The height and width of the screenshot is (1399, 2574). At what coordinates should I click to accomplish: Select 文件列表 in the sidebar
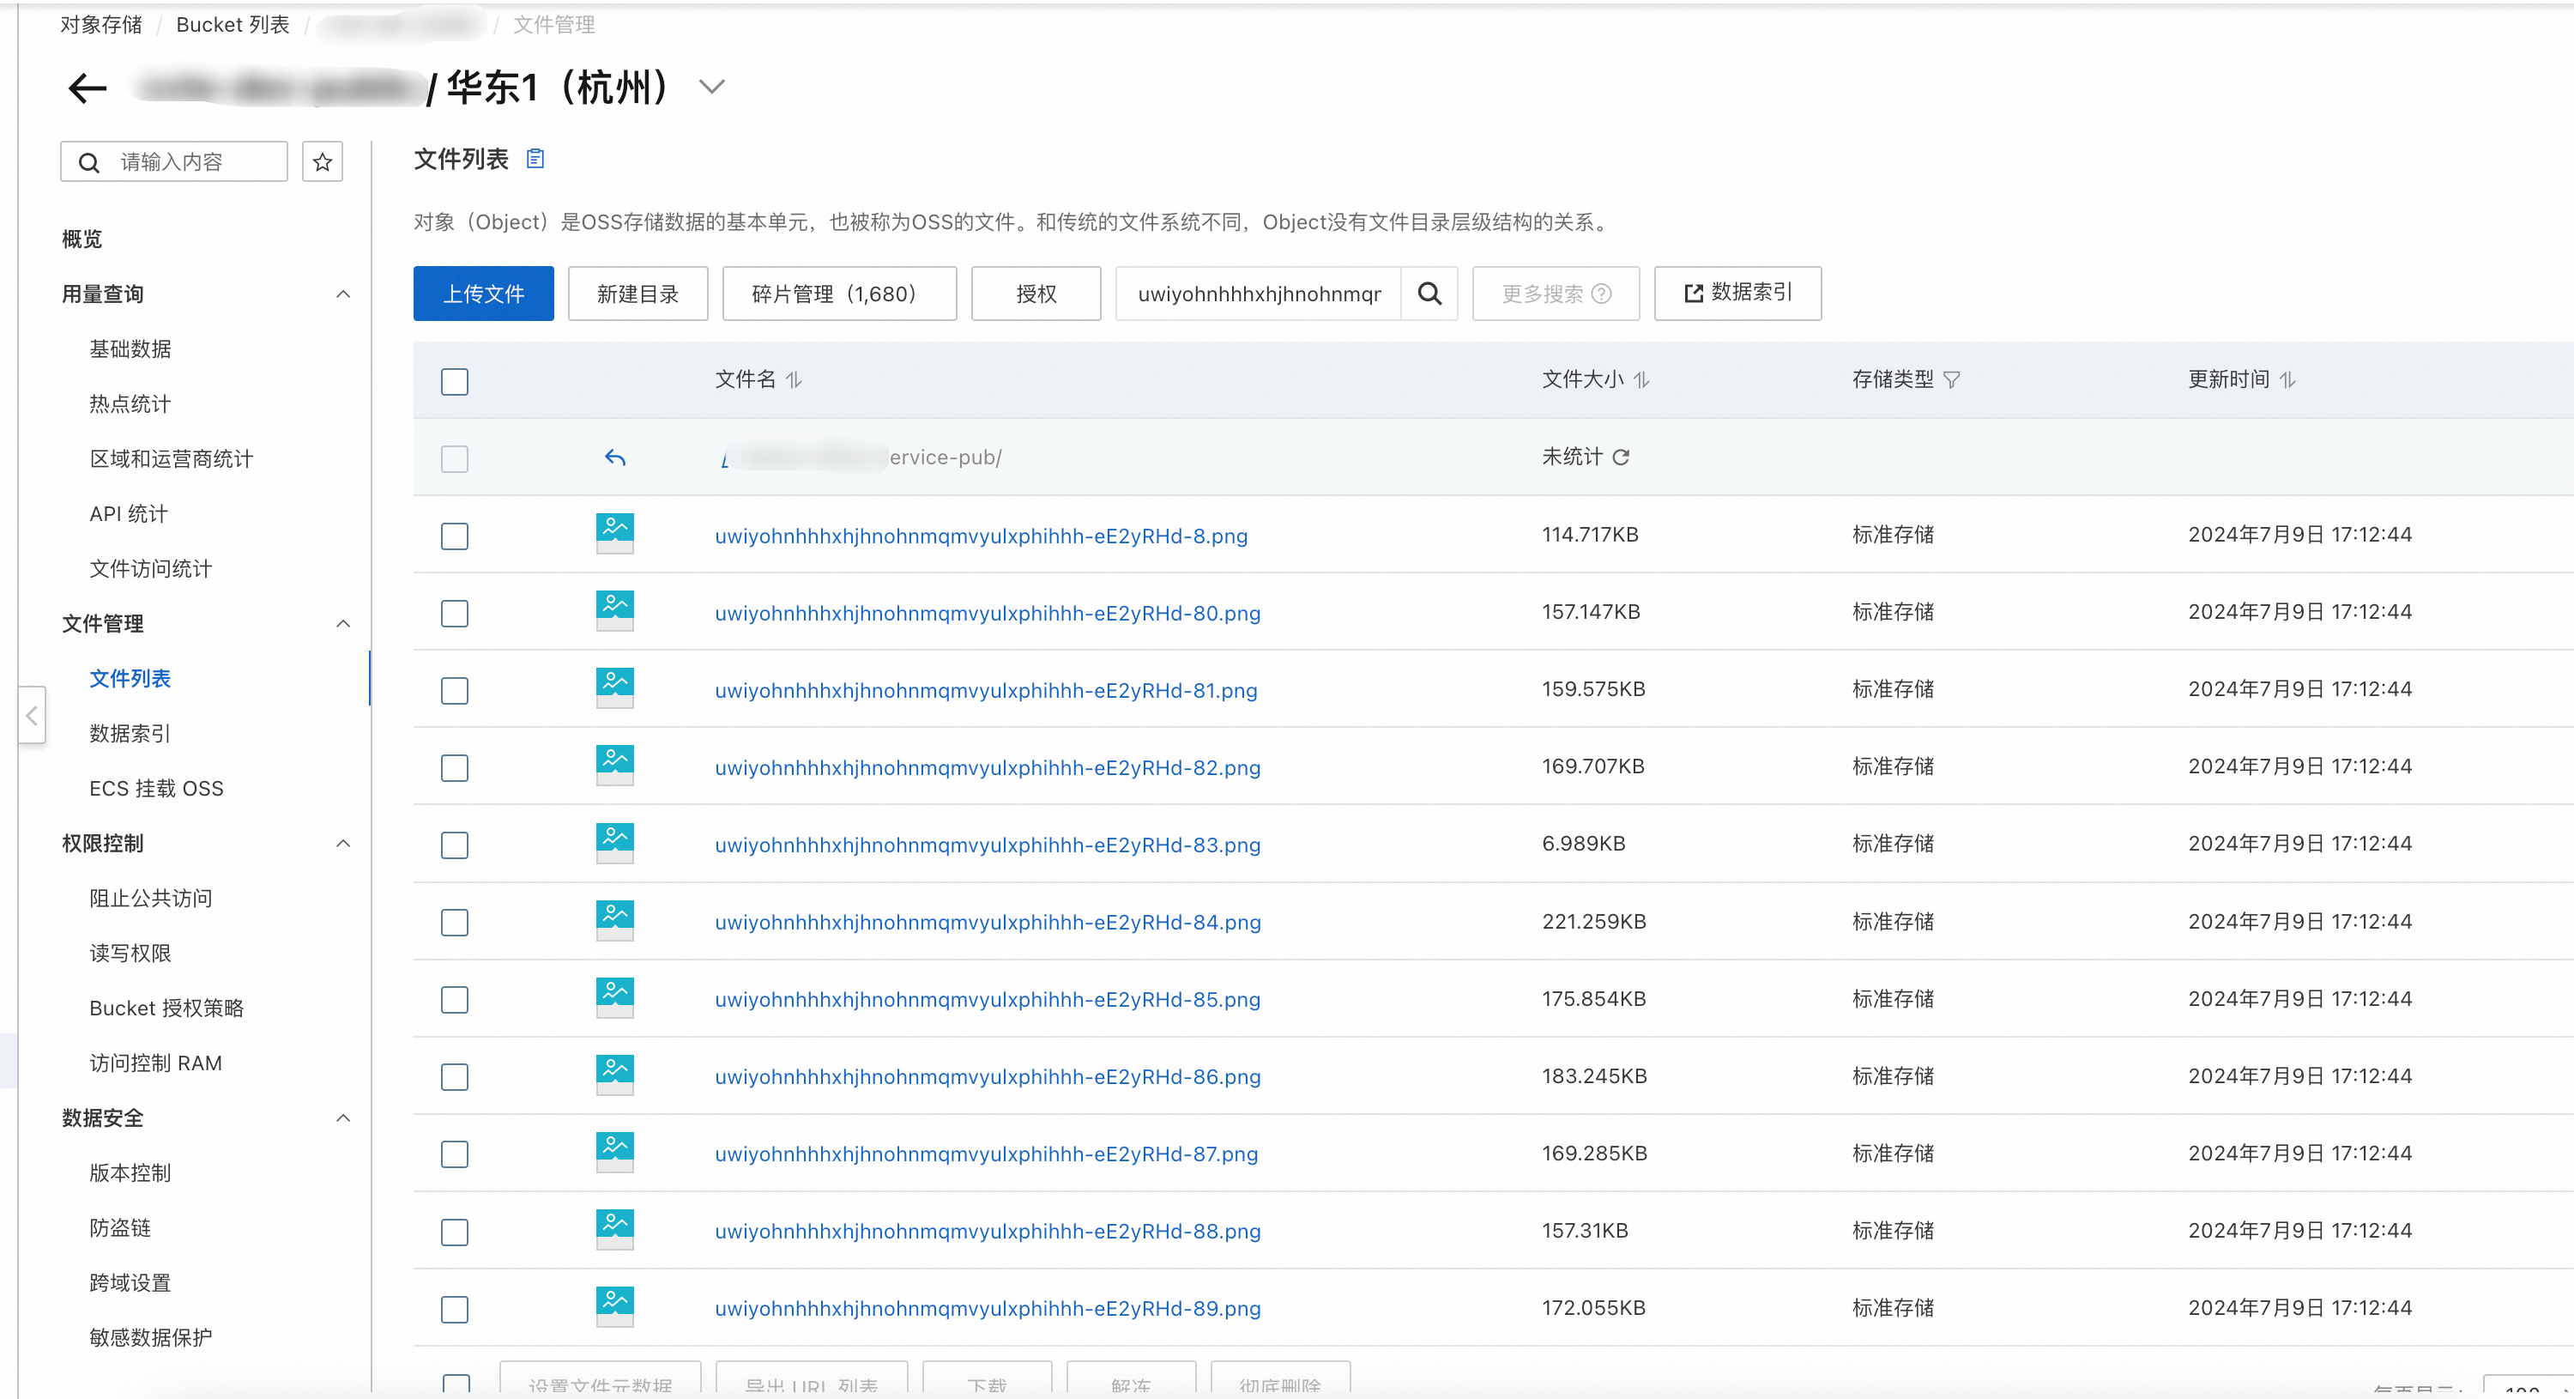pos(130,679)
